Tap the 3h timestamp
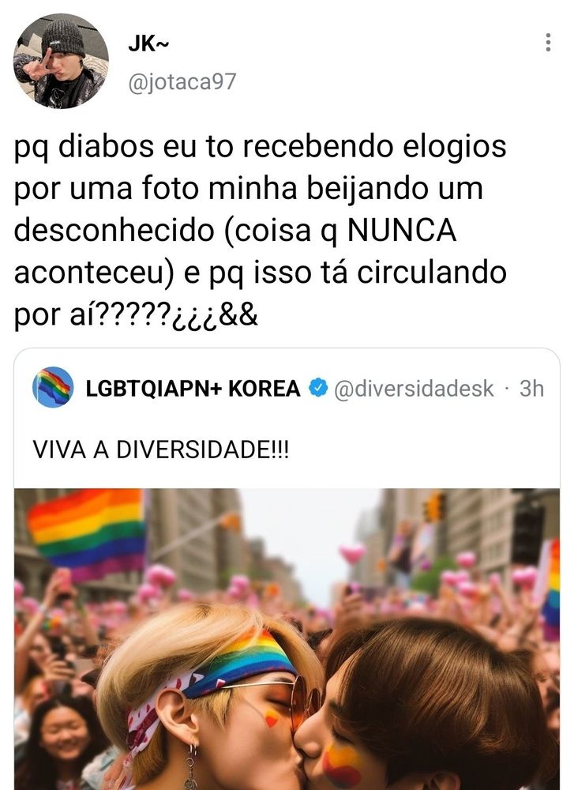574x790 pixels. tap(531, 389)
